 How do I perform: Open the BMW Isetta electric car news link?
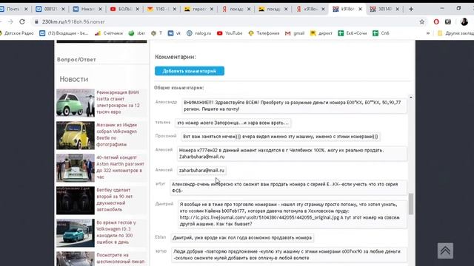point(118,102)
